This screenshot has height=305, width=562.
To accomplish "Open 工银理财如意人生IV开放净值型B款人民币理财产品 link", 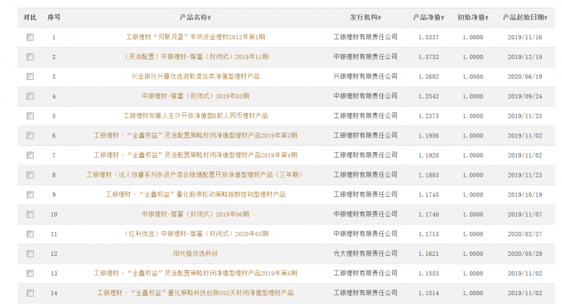I will pyautogui.click(x=195, y=116).
